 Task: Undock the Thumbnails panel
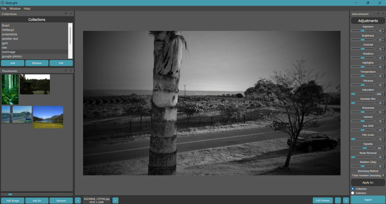tap(66, 70)
